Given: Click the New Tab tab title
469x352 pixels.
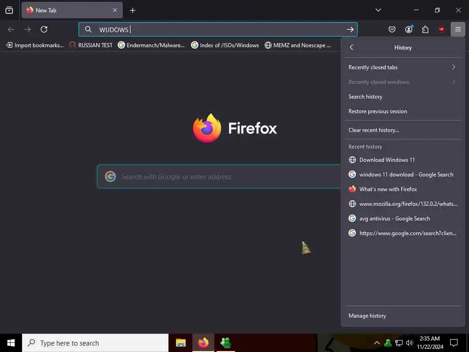Looking at the screenshot, I should [46, 11].
